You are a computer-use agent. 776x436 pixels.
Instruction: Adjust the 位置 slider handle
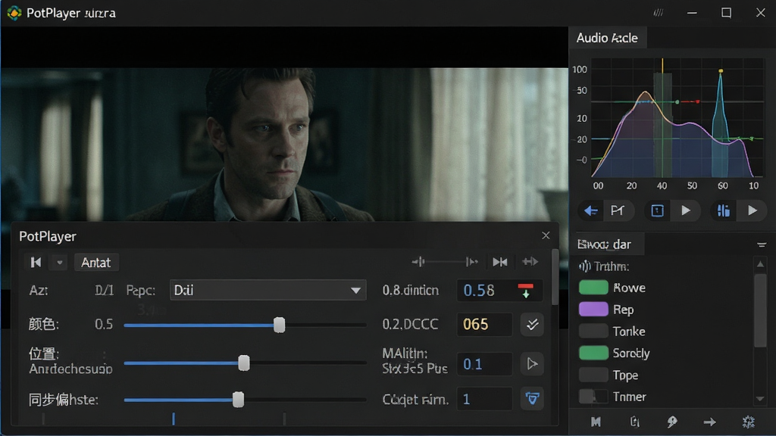tap(243, 363)
